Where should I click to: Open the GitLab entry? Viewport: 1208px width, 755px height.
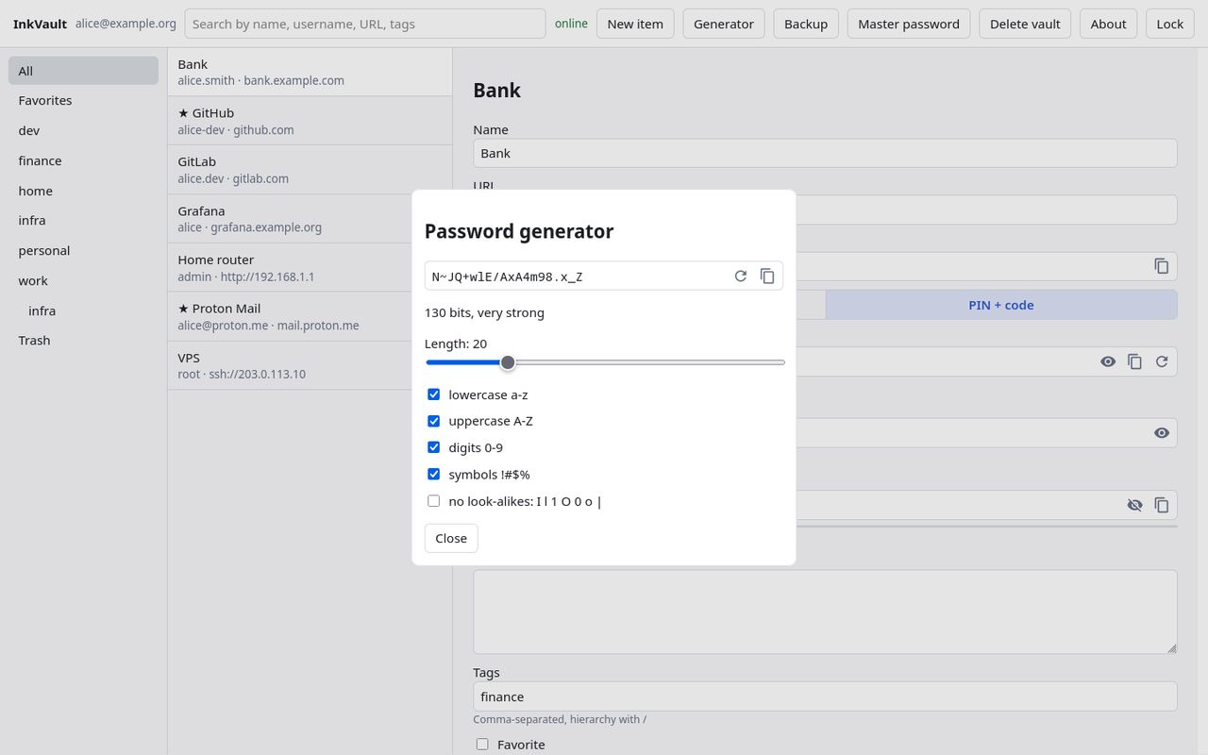click(310, 170)
